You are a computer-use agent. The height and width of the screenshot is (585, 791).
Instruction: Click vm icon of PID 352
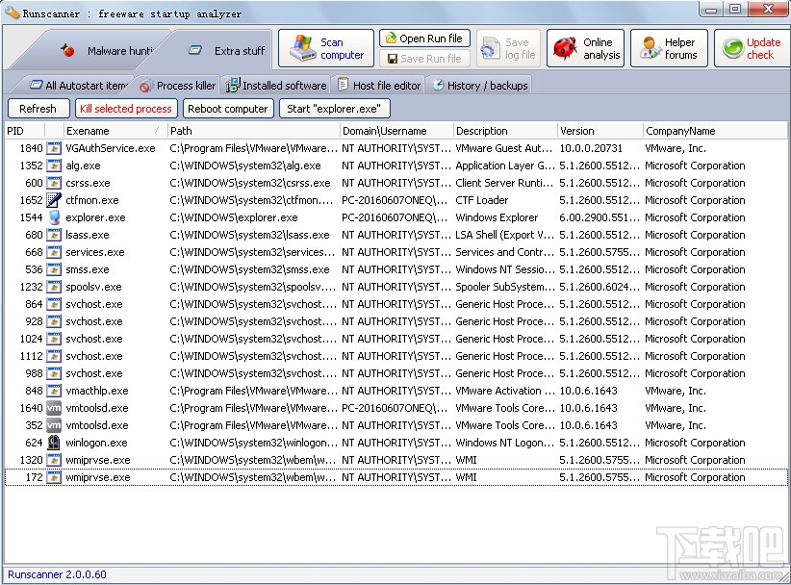click(x=54, y=425)
